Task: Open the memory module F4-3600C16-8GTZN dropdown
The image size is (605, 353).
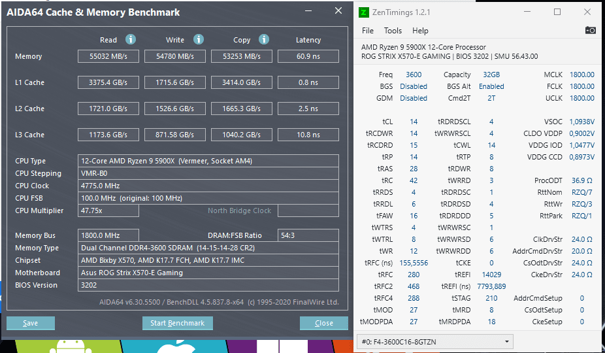Action: point(435,341)
